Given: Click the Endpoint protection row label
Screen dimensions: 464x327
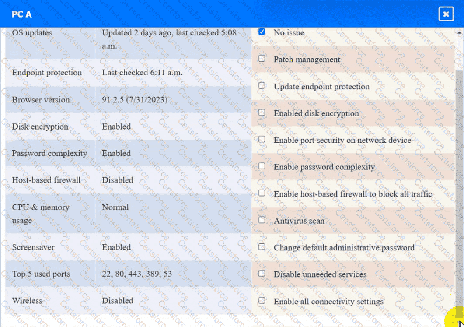Looking at the screenshot, I should coord(47,73).
